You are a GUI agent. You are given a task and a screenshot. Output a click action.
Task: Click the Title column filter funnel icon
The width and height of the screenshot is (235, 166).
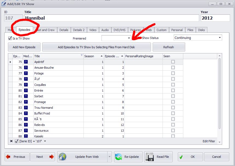click(82, 55)
